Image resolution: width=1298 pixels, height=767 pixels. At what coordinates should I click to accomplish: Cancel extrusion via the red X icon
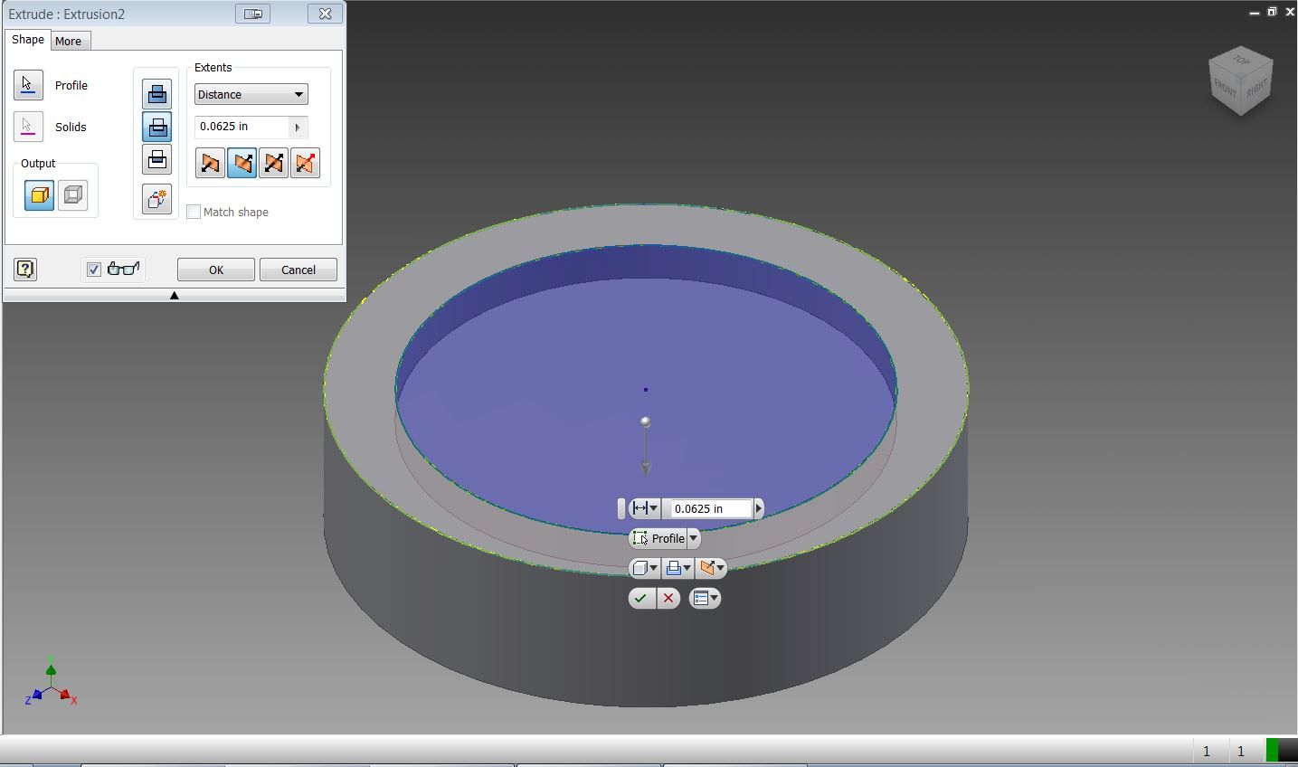point(668,598)
